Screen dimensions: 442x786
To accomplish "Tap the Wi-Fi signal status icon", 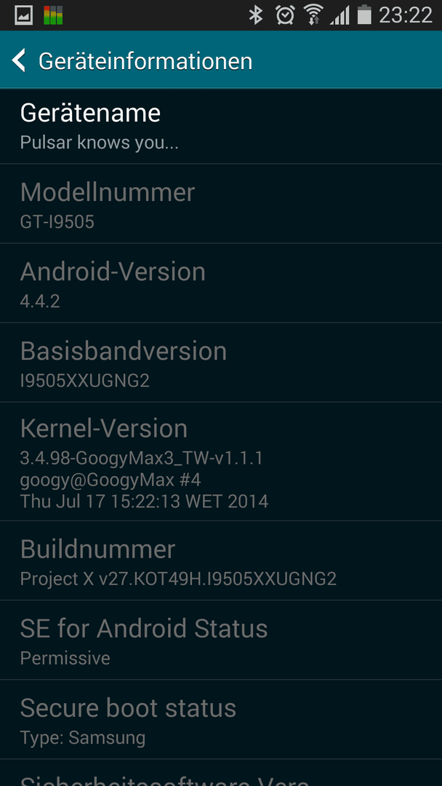I will pyautogui.click(x=314, y=15).
